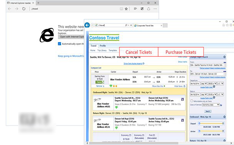
Task: Click the Outbound Arrive time slider
Action: click(211, 131)
